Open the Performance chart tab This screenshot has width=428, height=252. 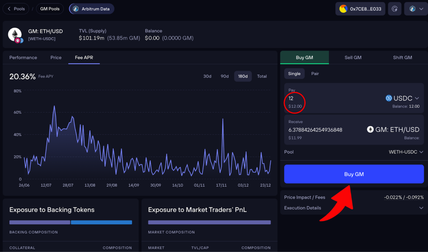tap(23, 58)
